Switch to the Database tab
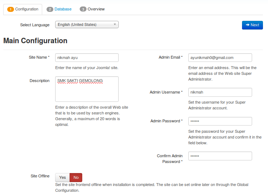The width and height of the screenshot is (268, 195). pyautogui.click(x=63, y=9)
